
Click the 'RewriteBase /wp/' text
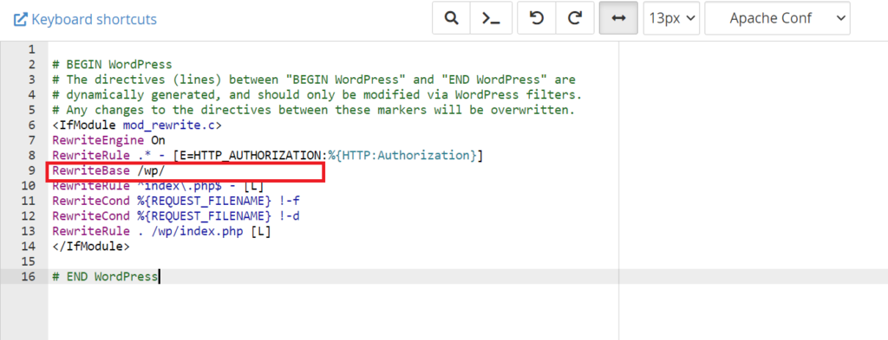tap(108, 170)
